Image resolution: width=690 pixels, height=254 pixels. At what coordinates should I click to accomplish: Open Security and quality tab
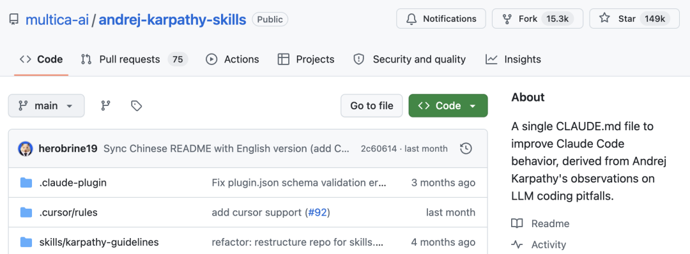(x=410, y=59)
